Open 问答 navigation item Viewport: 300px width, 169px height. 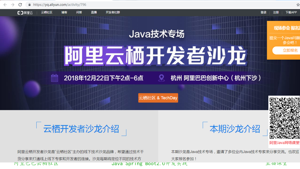pos(79,12)
